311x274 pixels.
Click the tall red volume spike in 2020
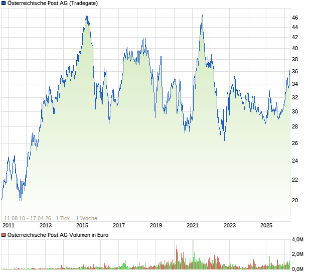[177, 257]
